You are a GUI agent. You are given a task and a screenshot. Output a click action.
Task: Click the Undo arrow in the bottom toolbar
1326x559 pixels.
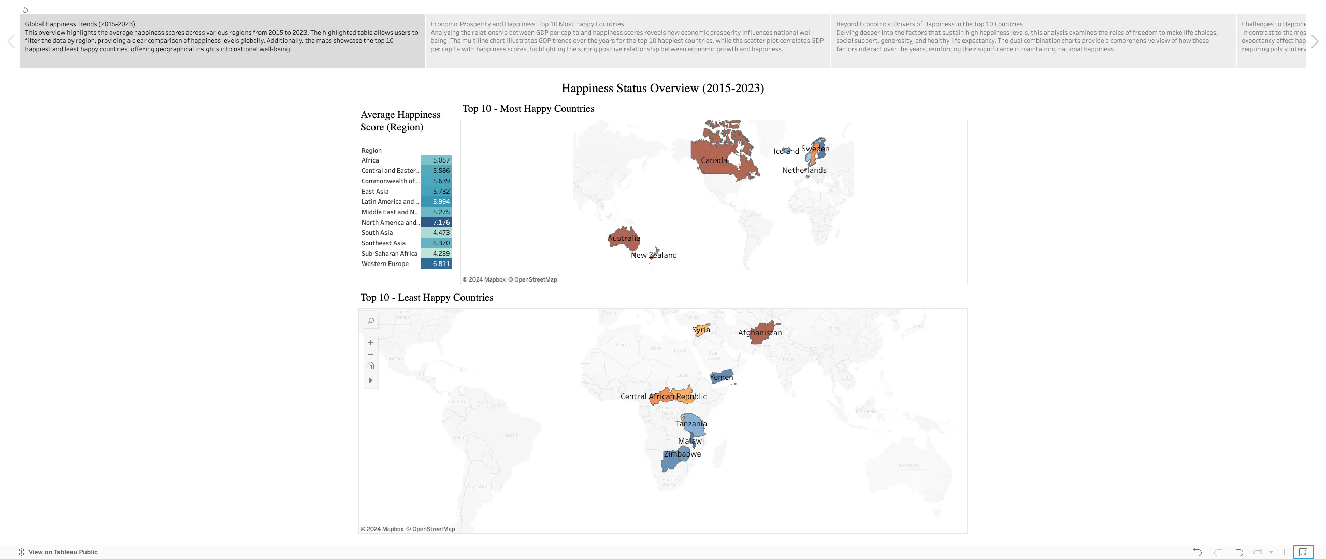tap(1197, 552)
